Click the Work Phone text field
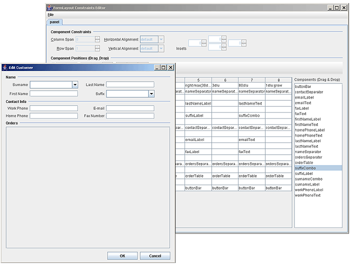This screenshot has height=265, width=350. [54, 108]
